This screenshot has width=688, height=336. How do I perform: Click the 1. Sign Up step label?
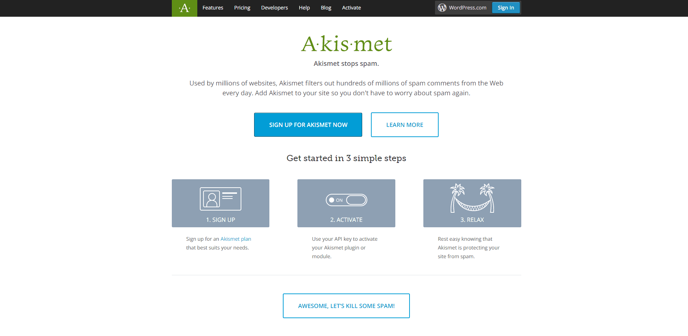[x=221, y=220]
